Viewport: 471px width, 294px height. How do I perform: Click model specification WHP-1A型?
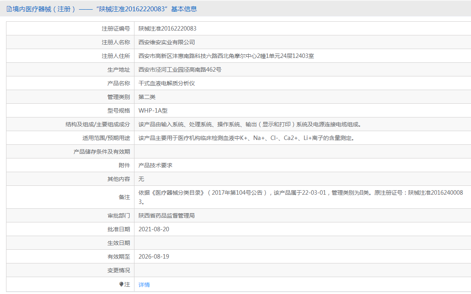(153, 111)
